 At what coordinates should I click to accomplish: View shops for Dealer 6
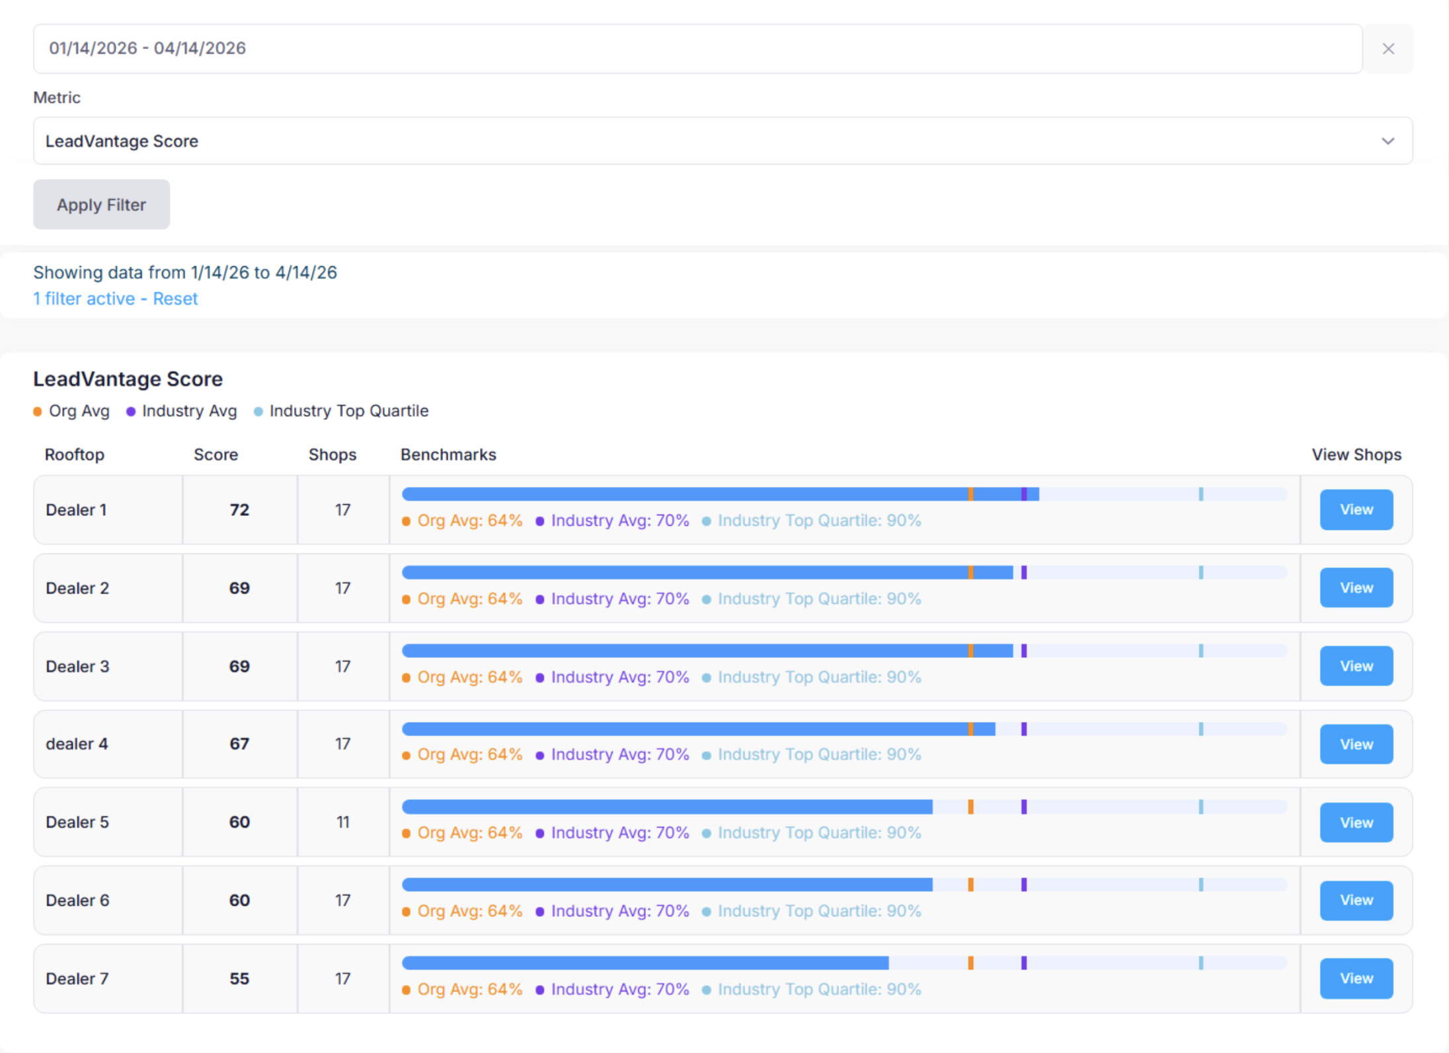pos(1356,900)
